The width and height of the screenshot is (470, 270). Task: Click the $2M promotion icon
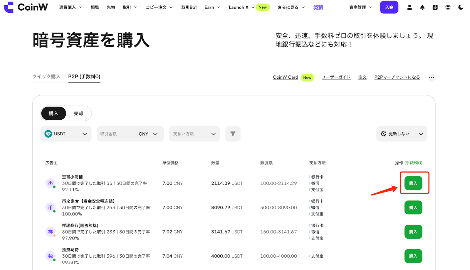pos(318,7)
